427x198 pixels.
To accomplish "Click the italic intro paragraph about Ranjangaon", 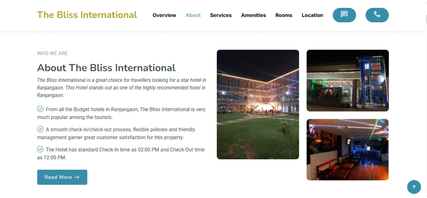I will (x=121, y=88).
